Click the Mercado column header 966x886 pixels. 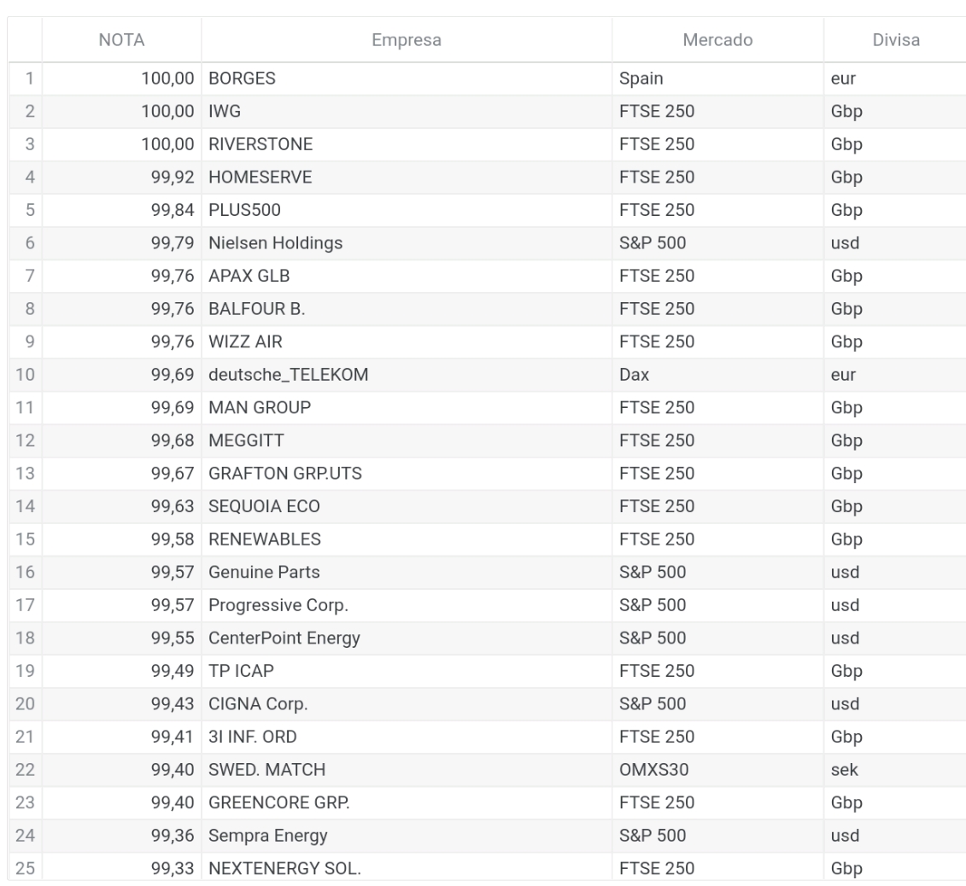click(717, 40)
